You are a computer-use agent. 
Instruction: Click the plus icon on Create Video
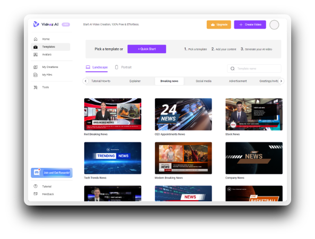point(241,24)
